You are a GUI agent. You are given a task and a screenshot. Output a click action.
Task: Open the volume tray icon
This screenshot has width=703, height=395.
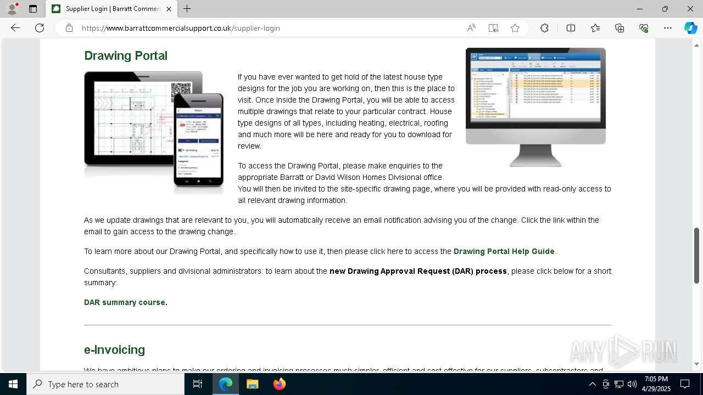pyautogui.click(x=632, y=384)
